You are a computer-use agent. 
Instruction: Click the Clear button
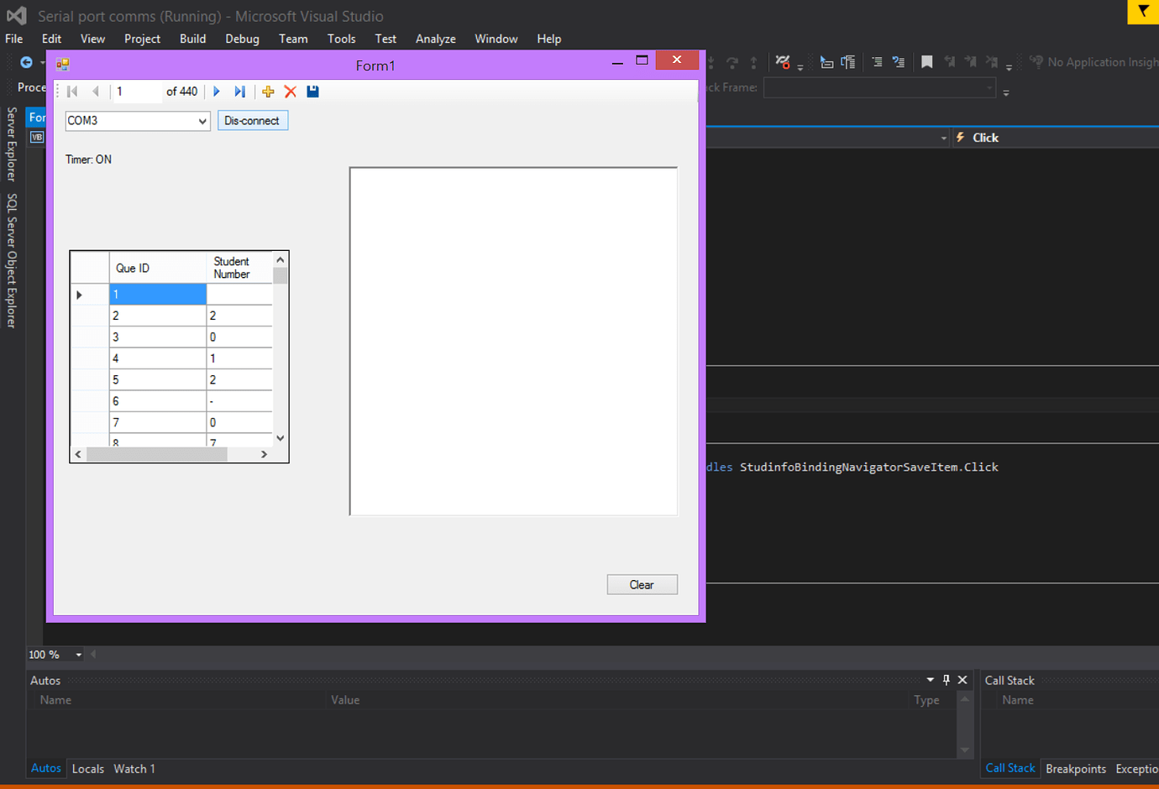coord(642,585)
